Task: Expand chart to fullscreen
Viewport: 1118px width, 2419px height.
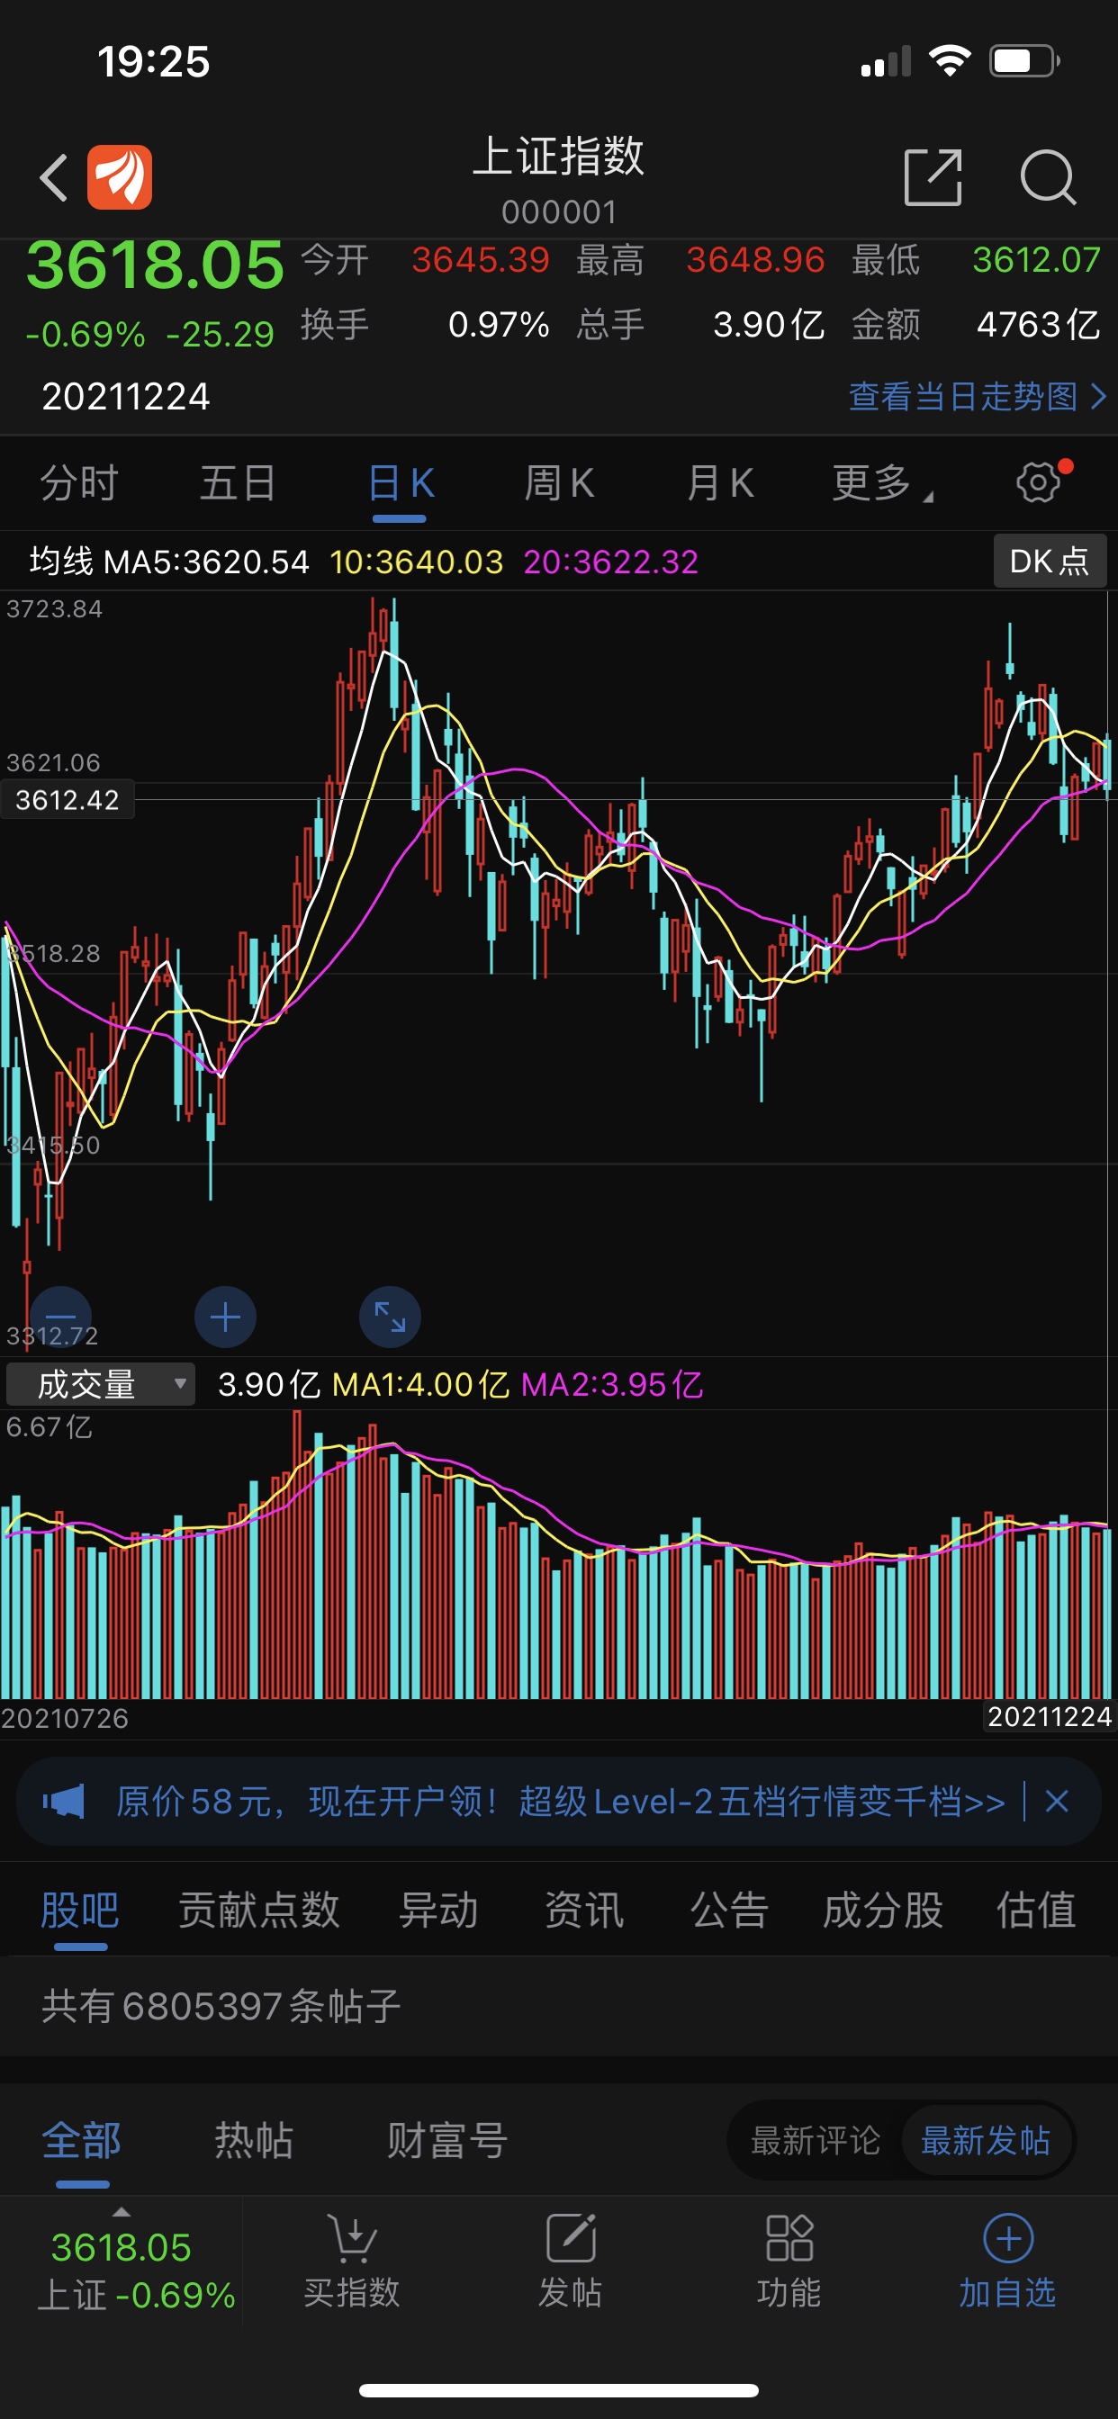Action: (x=390, y=1317)
